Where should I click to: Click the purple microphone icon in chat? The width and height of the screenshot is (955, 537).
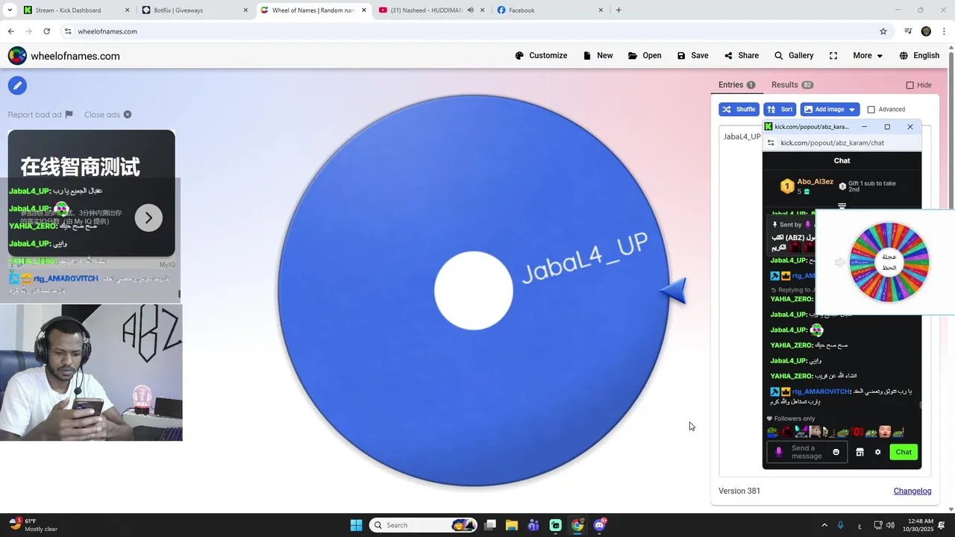click(x=779, y=452)
